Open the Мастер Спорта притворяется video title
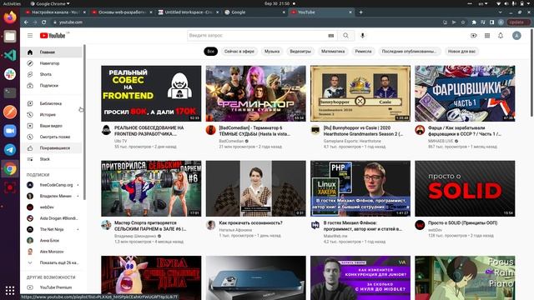534x300 pixels. (x=150, y=226)
